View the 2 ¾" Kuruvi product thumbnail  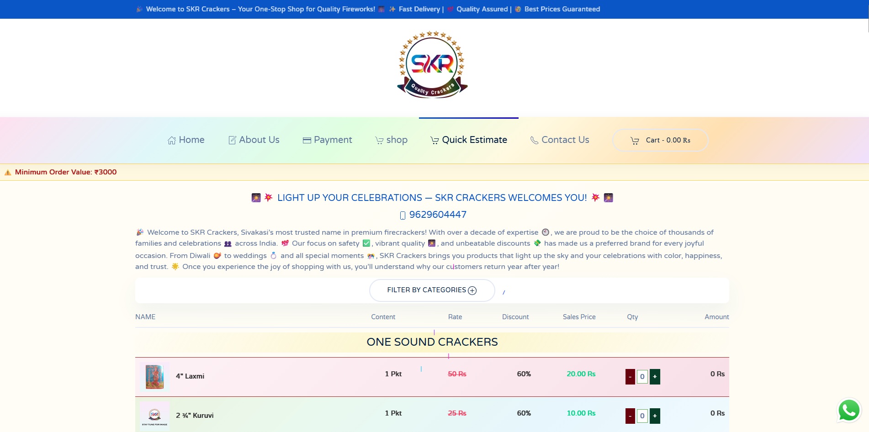point(155,416)
